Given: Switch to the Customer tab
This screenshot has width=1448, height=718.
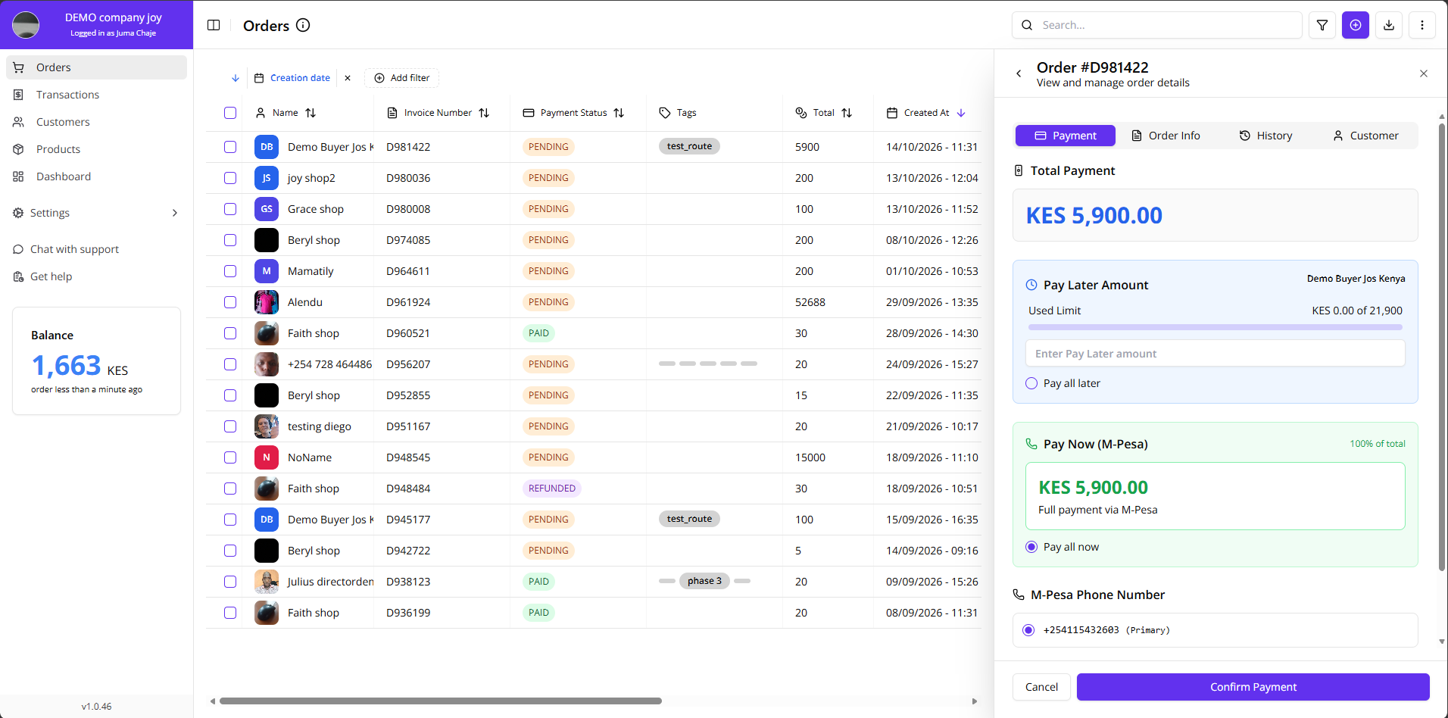Looking at the screenshot, I should tap(1365, 136).
